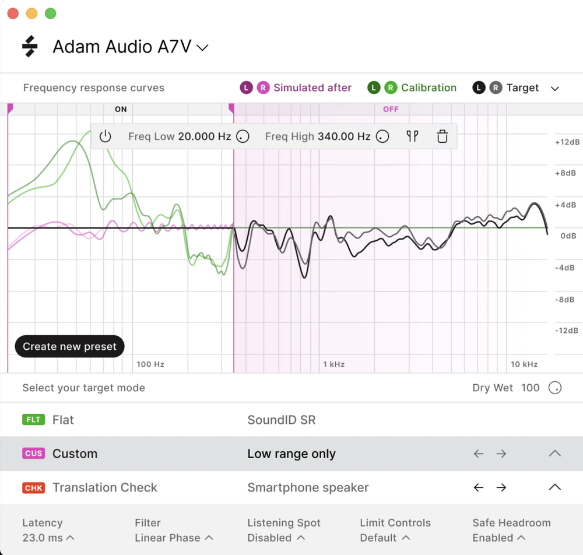Select the ON range label
The height and width of the screenshot is (555, 583).
point(121,109)
